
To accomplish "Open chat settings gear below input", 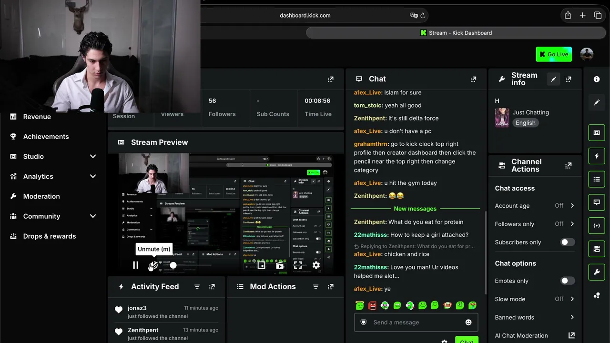I will (444, 341).
